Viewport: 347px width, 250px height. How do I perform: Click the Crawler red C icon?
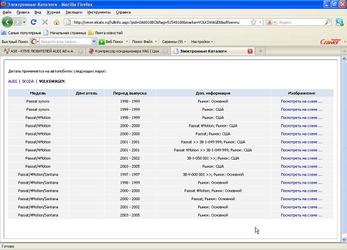[x=33, y=42]
